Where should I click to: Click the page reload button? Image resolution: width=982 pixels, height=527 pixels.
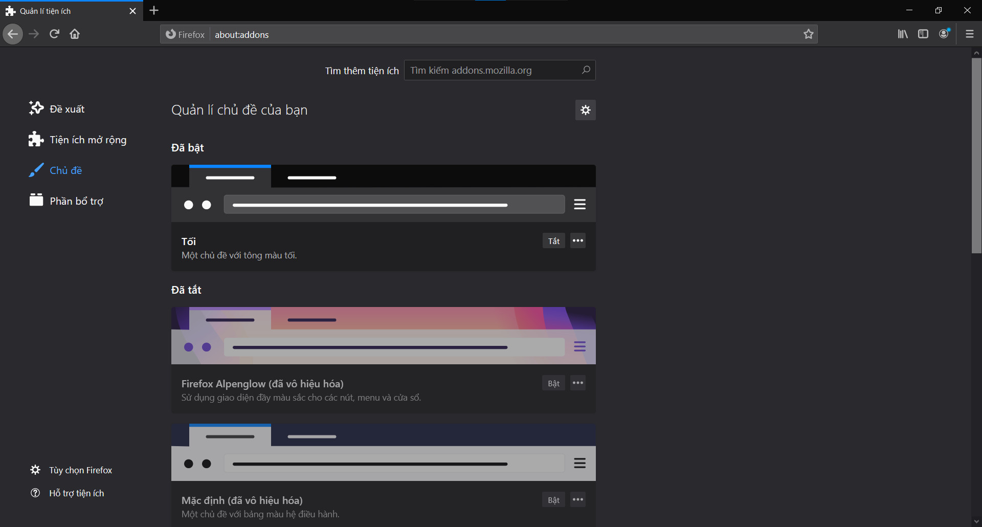coord(54,34)
